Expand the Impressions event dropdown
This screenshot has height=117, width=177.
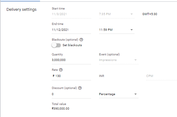point(119,60)
